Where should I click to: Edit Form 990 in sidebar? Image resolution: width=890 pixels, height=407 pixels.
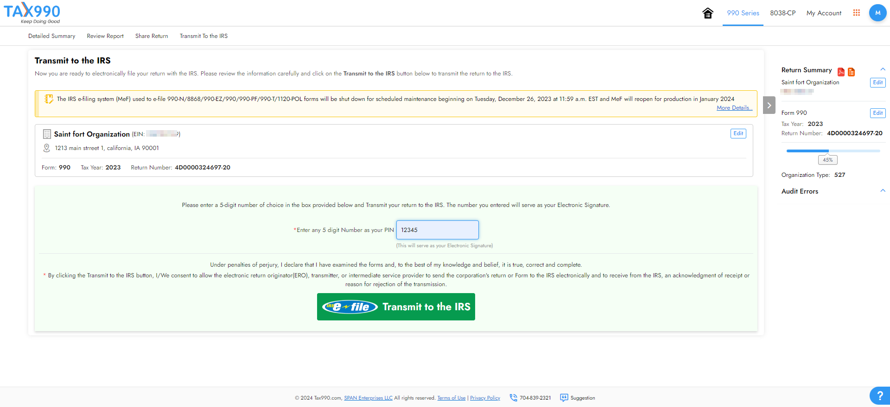[877, 113]
